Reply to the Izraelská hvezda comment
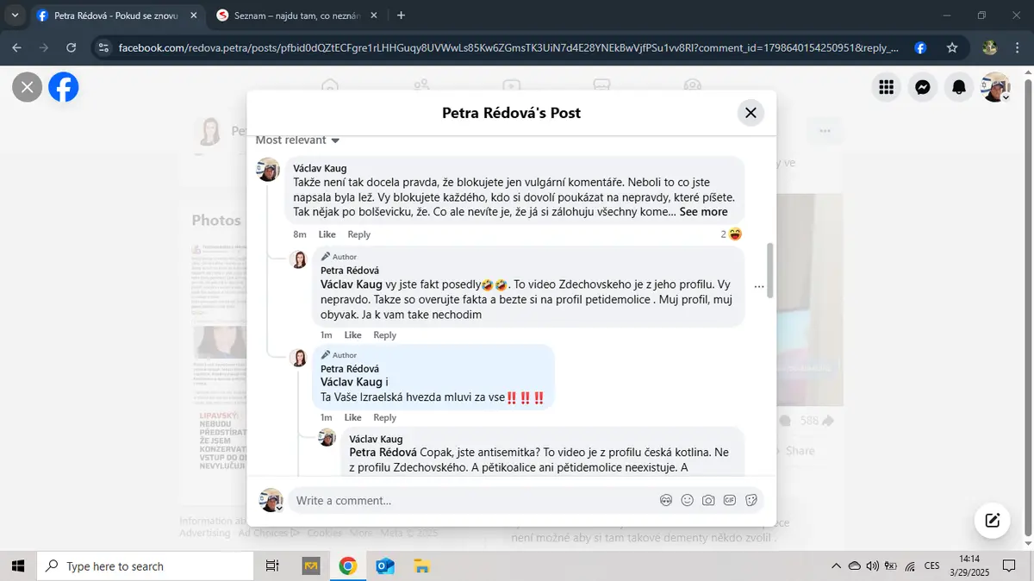1034x581 pixels. (384, 417)
